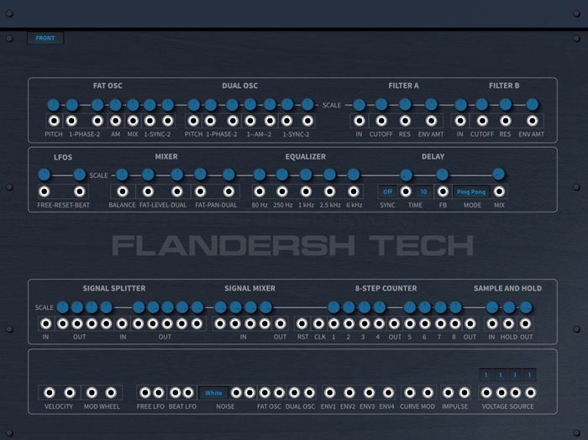Click the Fat Osc AM jack
Image resolution: width=588 pixels, height=440 pixels.
click(x=115, y=121)
